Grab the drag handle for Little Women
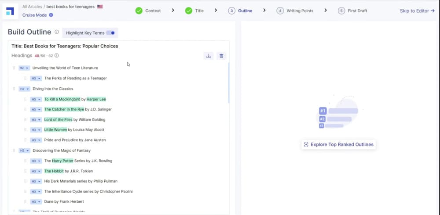 click(25, 129)
